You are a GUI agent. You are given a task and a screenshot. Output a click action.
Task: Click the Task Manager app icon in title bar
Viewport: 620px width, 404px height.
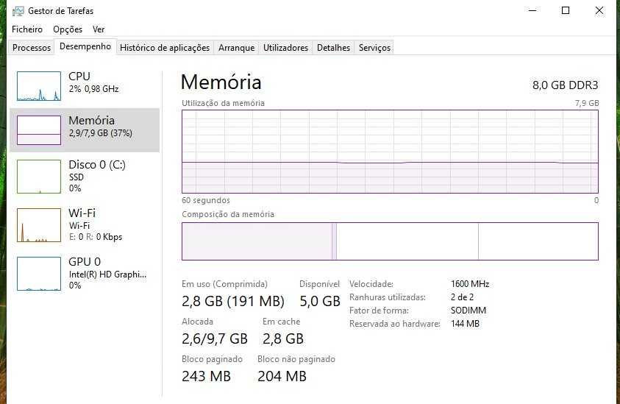[x=18, y=11]
